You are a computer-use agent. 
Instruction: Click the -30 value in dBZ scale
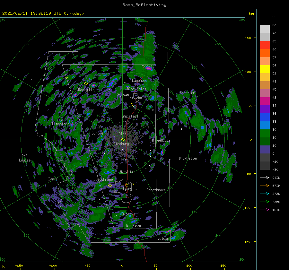275,170
